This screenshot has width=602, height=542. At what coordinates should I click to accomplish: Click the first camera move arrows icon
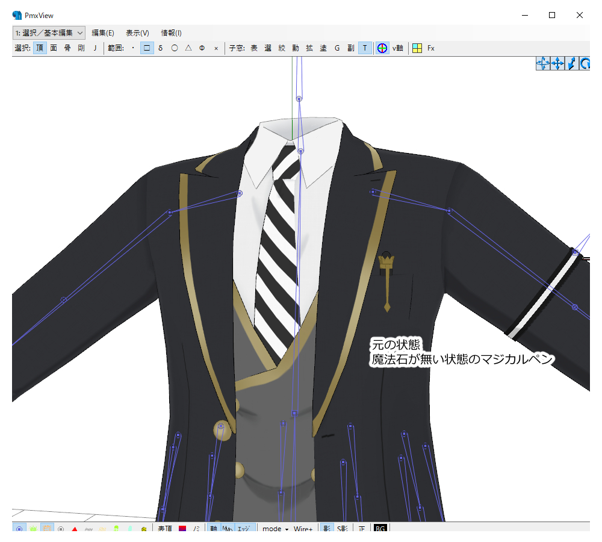pos(543,63)
